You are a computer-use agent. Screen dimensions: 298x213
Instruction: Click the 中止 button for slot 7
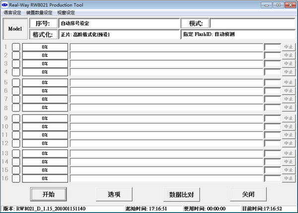pyautogui.click(x=289, y=99)
